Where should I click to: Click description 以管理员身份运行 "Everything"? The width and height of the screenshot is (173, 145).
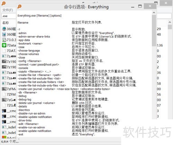(93, 33)
